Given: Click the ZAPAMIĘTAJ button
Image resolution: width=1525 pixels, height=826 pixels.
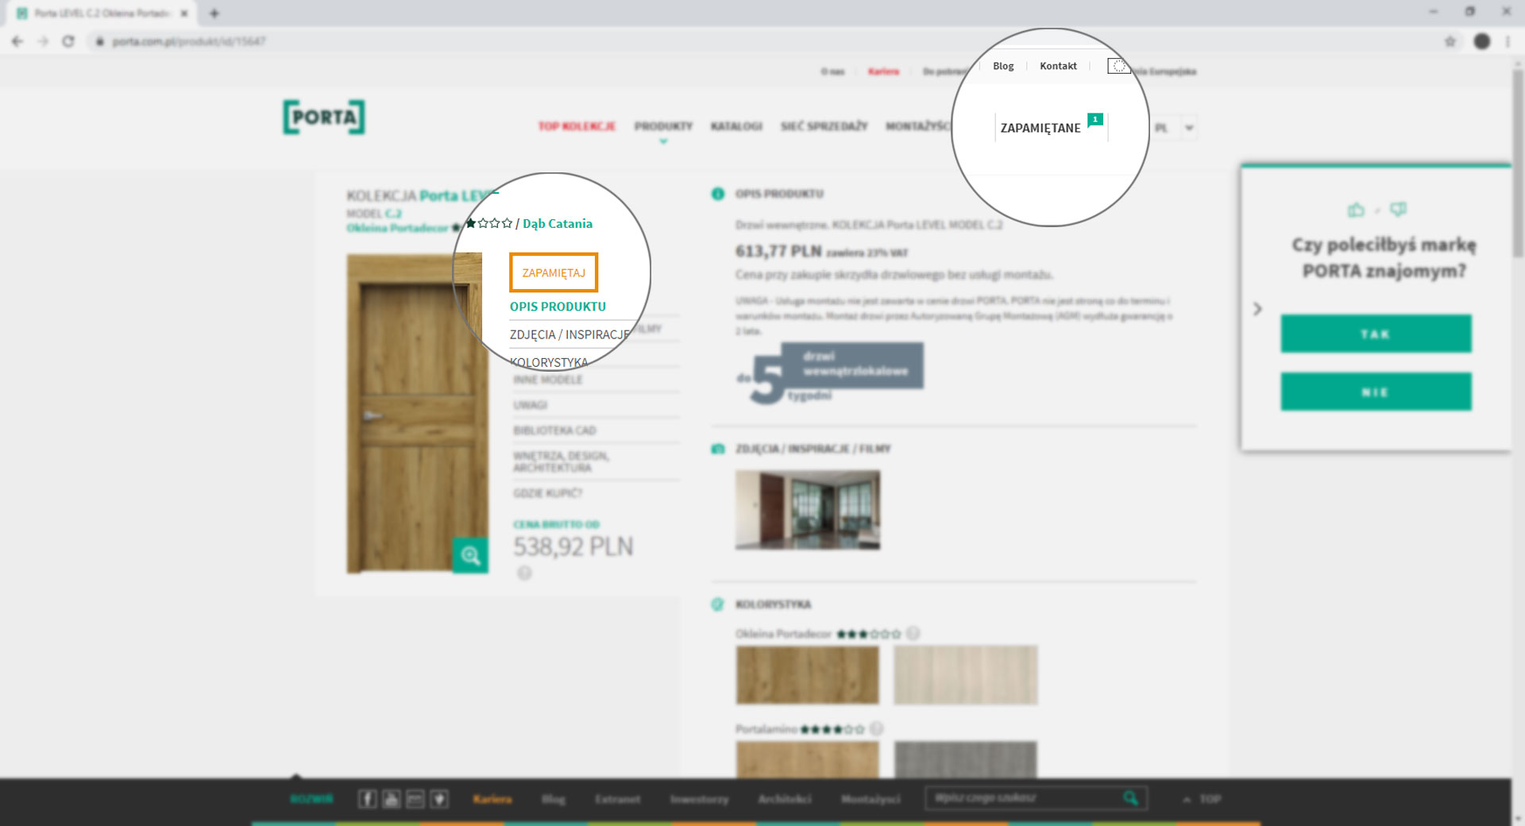Looking at the screenshot, I should click(x=554, y=272).
